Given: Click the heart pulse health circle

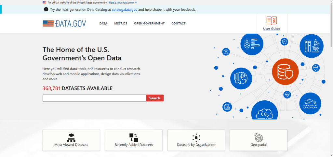Looking at the screenshot, I should coord(287,95).
